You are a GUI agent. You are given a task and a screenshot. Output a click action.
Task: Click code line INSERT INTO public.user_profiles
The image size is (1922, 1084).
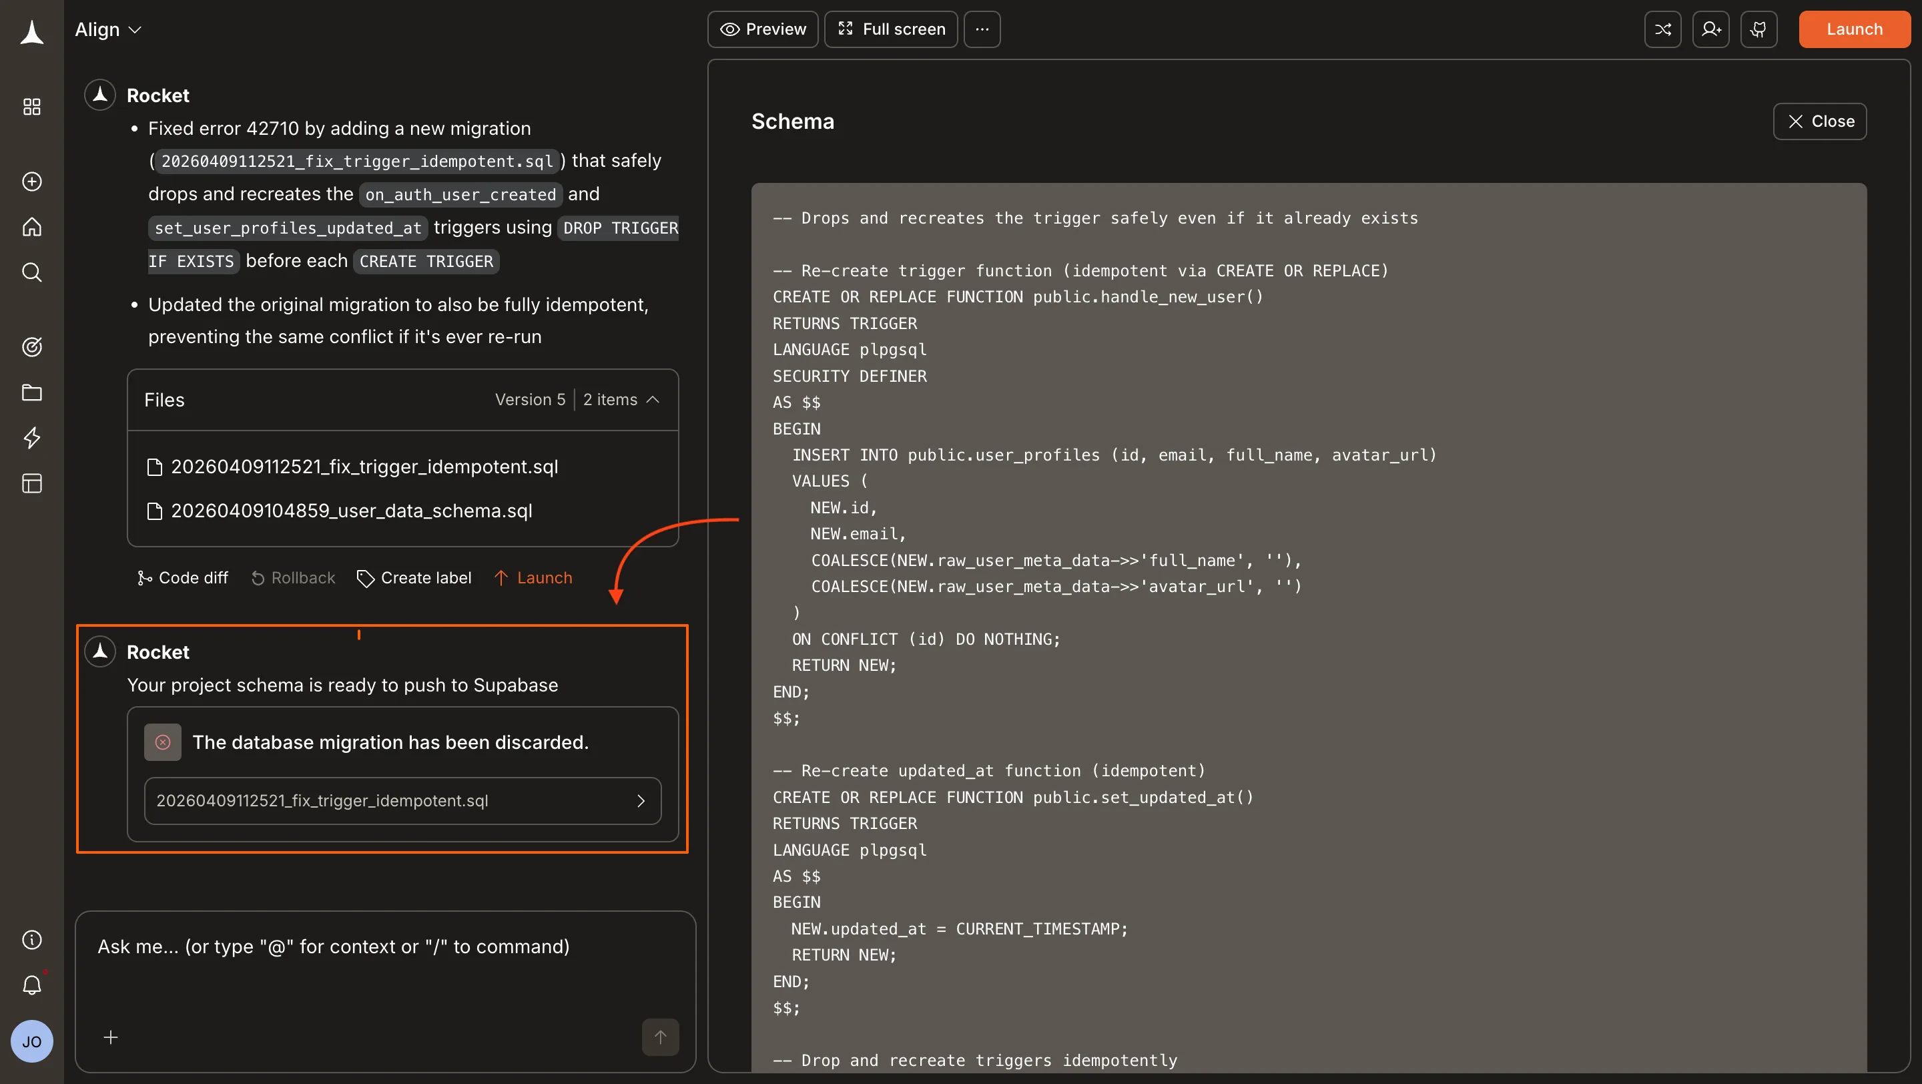click(1114, 455)
